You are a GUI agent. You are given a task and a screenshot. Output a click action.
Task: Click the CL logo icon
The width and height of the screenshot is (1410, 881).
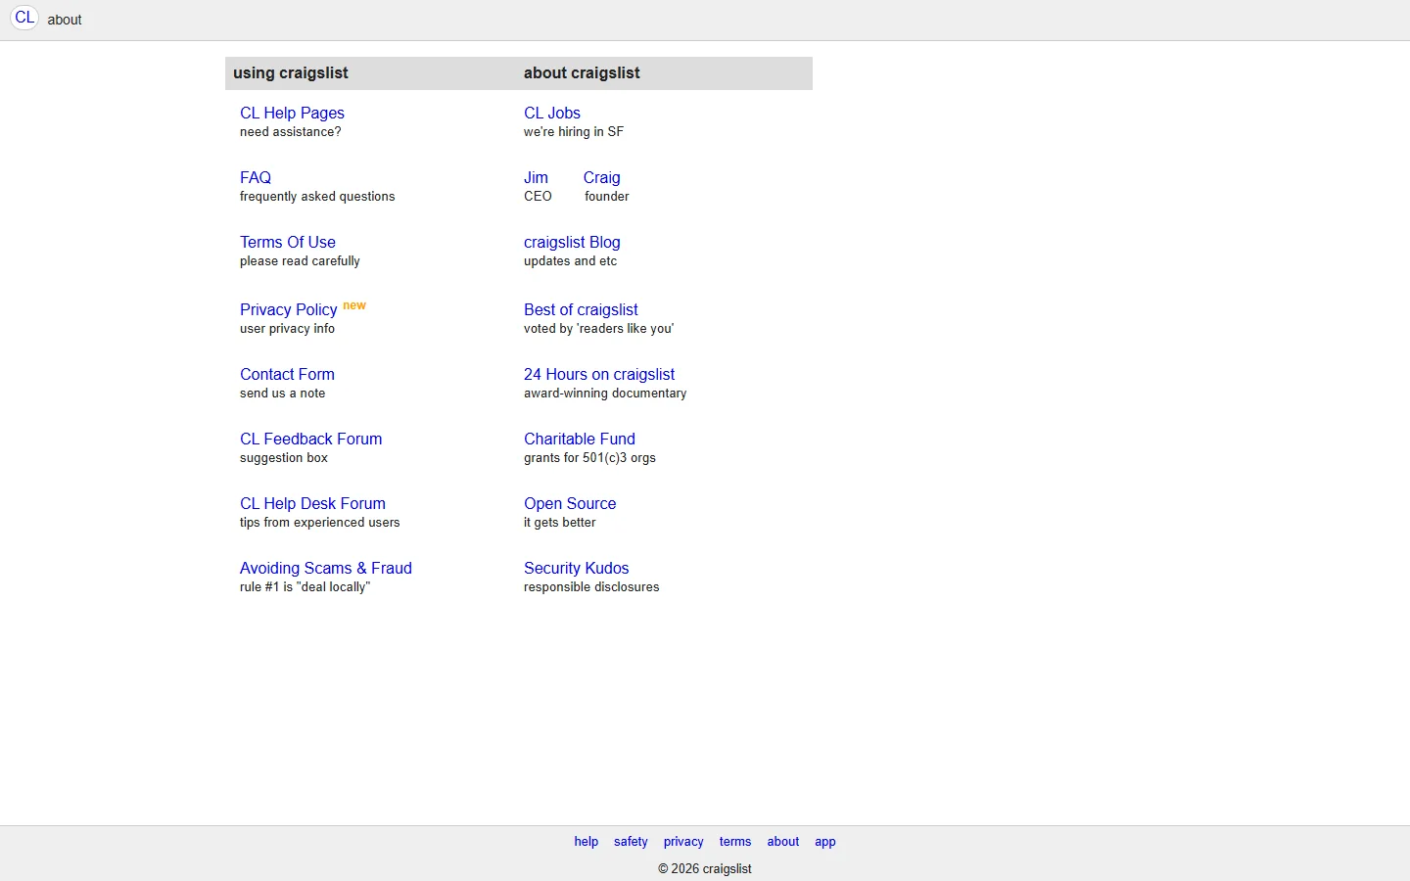point(24,18)
